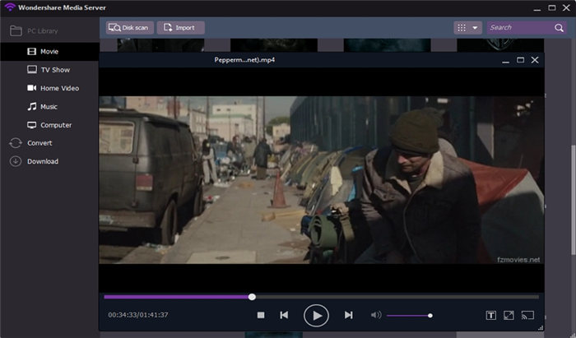
Task: Minimize the Wondershare Media Server window
Action: [537, 8]
